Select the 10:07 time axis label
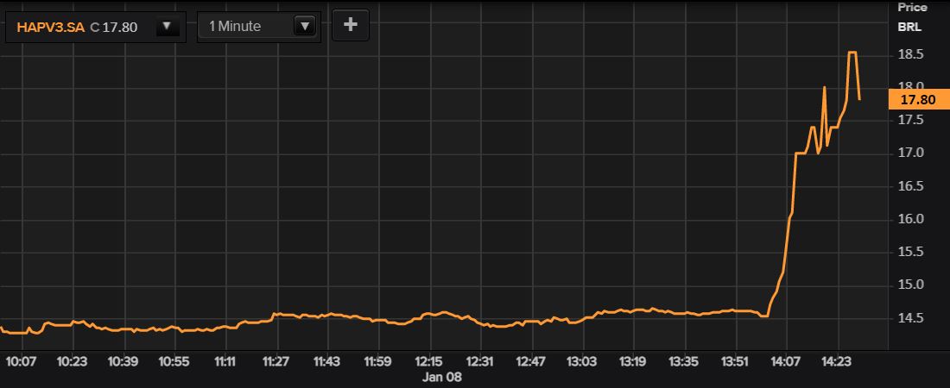The width and height of the screenshot is (950, 388). [x=21, y=361]
